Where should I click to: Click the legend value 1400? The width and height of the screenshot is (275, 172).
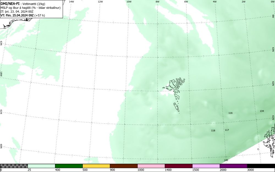168,170
